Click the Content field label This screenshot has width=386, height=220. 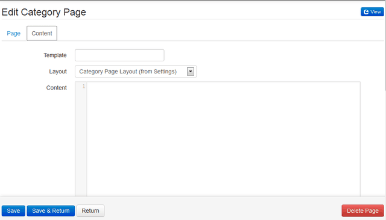tap(56, 88)
